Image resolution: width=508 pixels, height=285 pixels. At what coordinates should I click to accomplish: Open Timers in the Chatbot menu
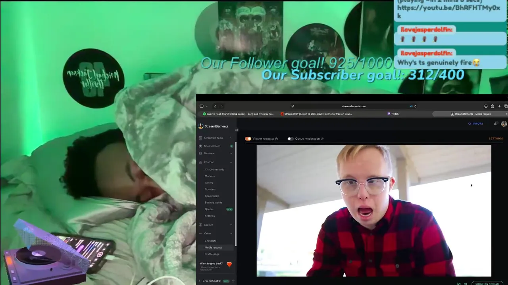(x=209, y=183)
